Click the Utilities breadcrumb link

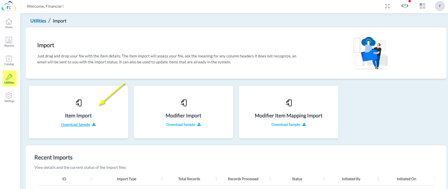tap(38, 21)
